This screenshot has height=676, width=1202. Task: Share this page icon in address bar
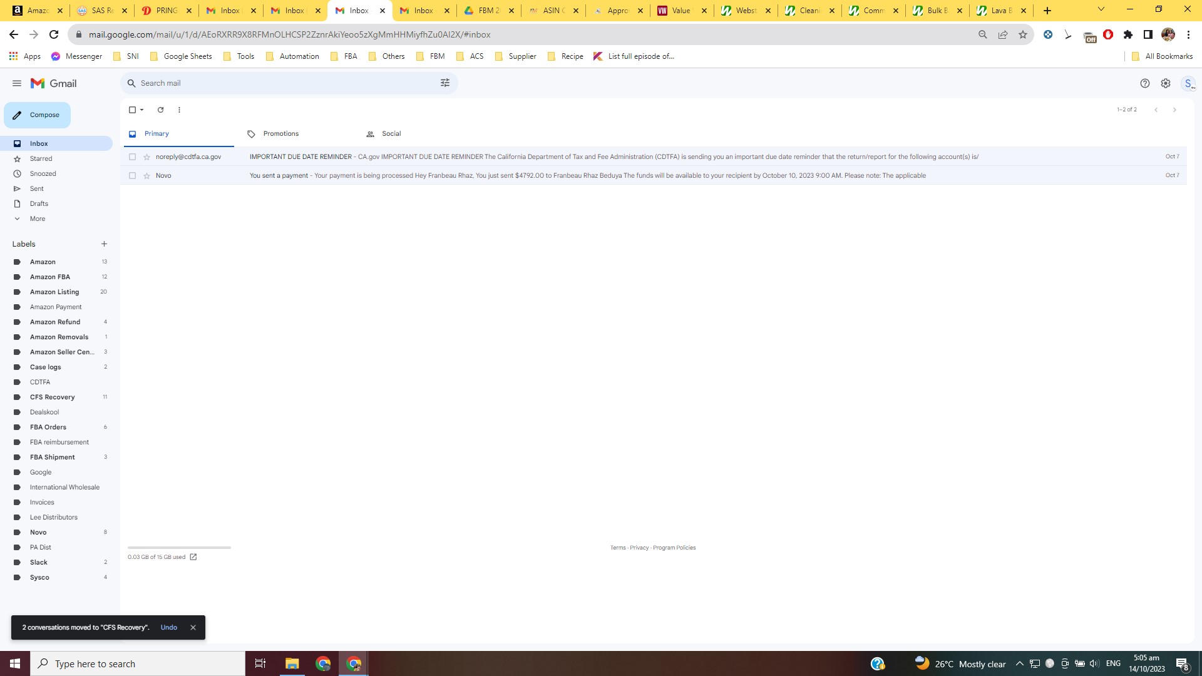click(1003, 34)
